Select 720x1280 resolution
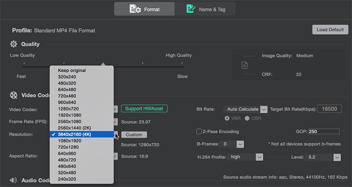This screenshot has height=187, width=352. coord(81,147)
